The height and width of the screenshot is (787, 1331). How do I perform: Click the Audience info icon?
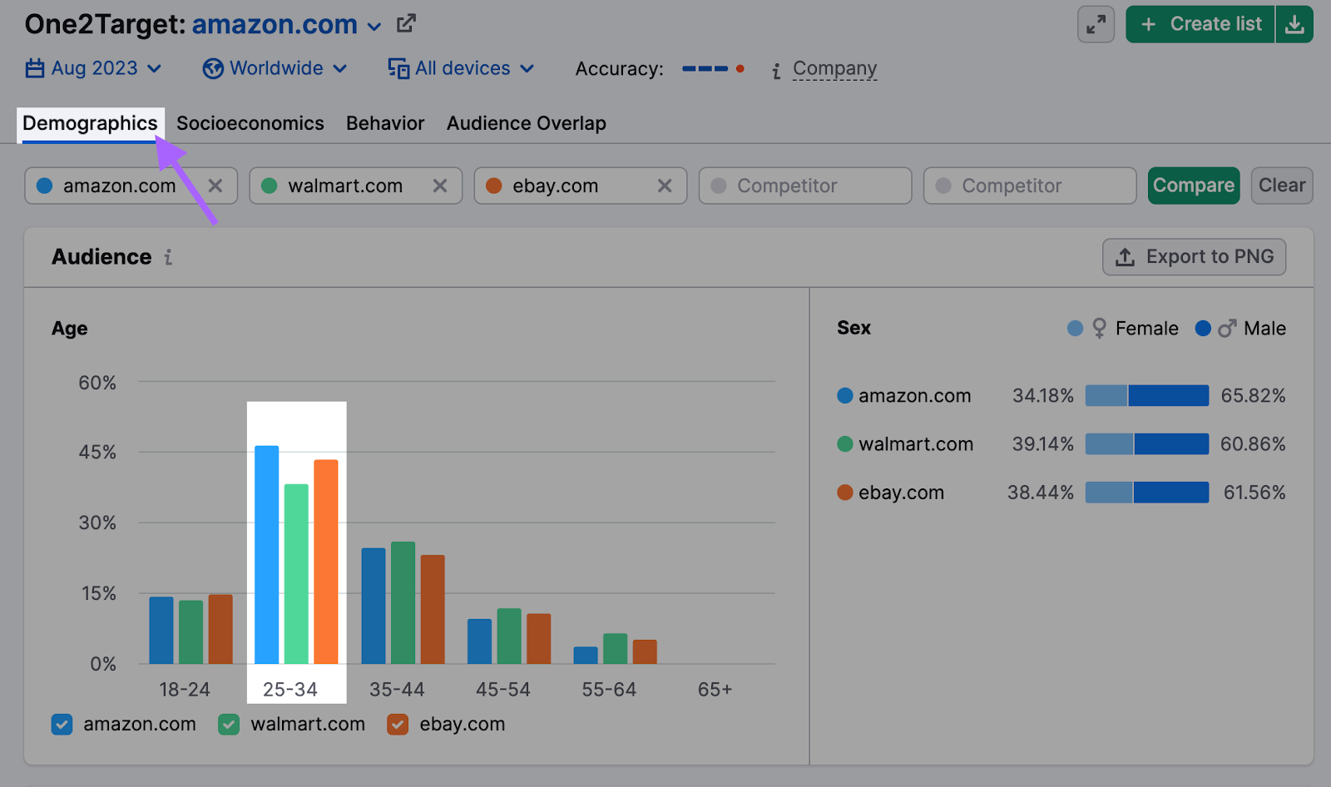tap(168, 257)
